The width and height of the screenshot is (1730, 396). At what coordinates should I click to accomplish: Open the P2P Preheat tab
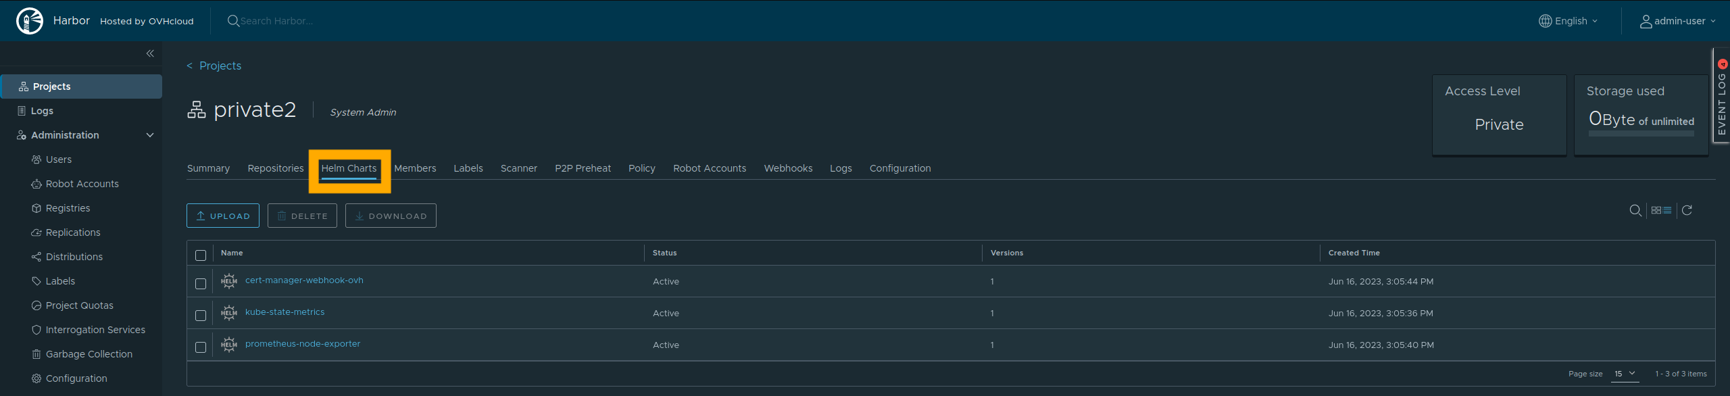tap(583, 168)
